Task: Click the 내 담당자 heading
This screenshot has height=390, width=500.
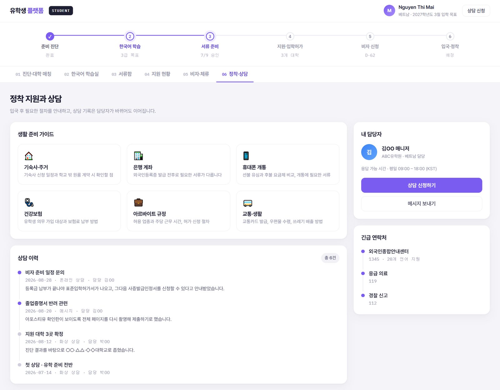Action: [372, 134]
